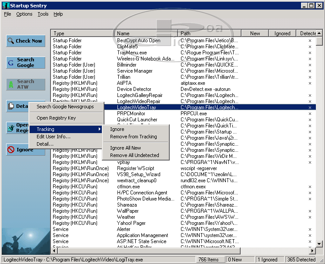Click Remove from Tracking submenu item
The image size is (325, 264).
[x=133, y=137]
